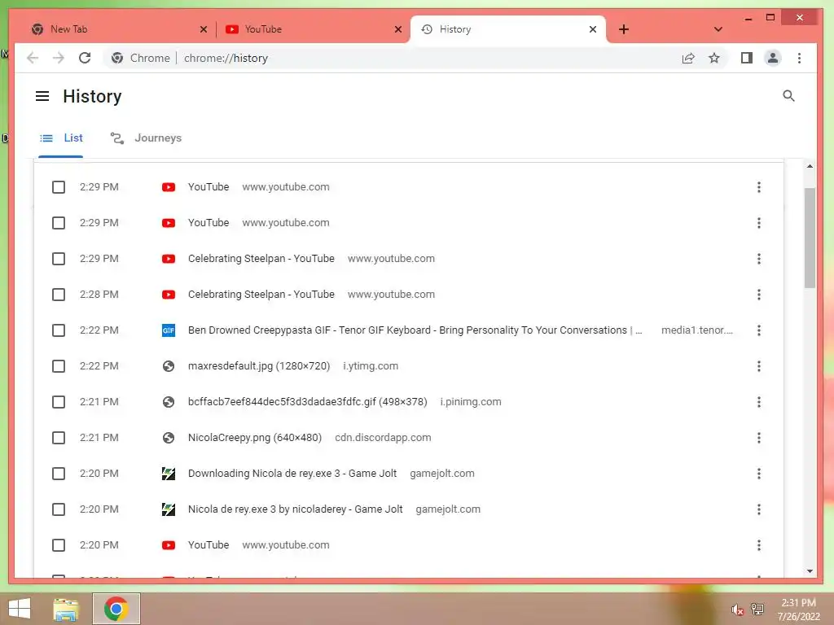Image resolution: width=834 pixels, height=625 pixels.
Task: Click the scrollbar up arrow
Action: click(810, 166)
